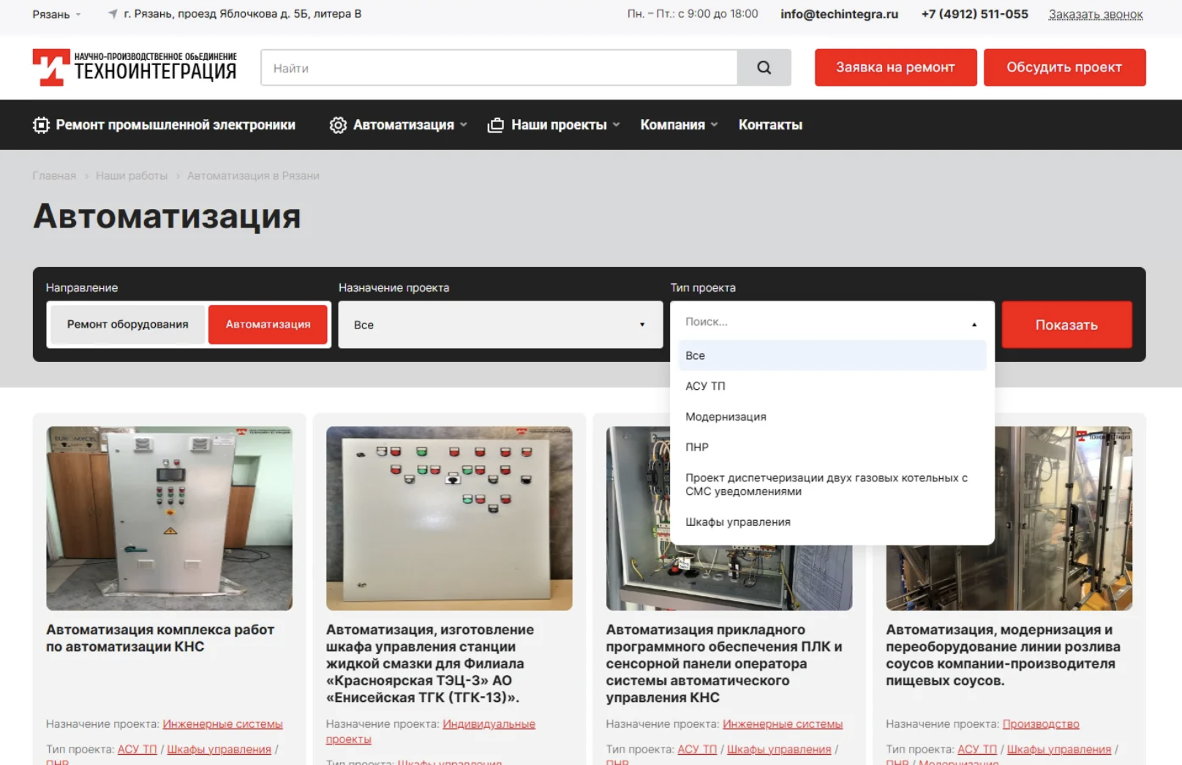Go to Главная via the breadcrumb
Viewport: 1182px width, 765px height.
(53, 176)
